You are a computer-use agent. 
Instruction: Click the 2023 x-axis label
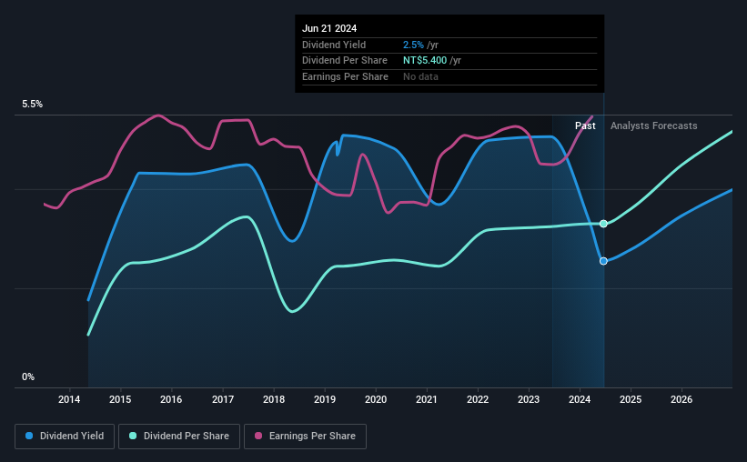coord(529,399)
